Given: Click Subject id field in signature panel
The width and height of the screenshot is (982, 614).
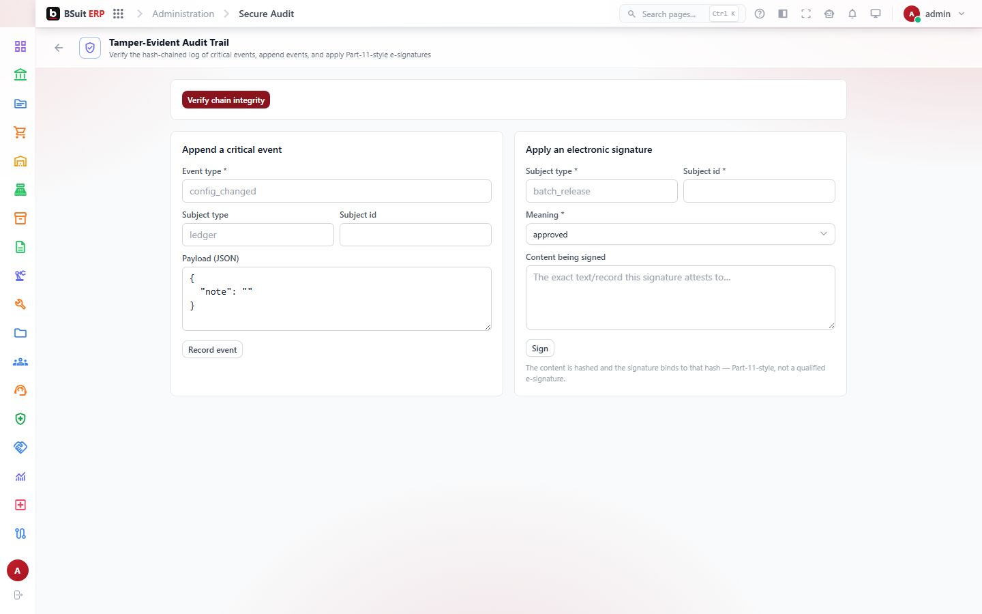Looking at the screenshot, I should point(759,191).
